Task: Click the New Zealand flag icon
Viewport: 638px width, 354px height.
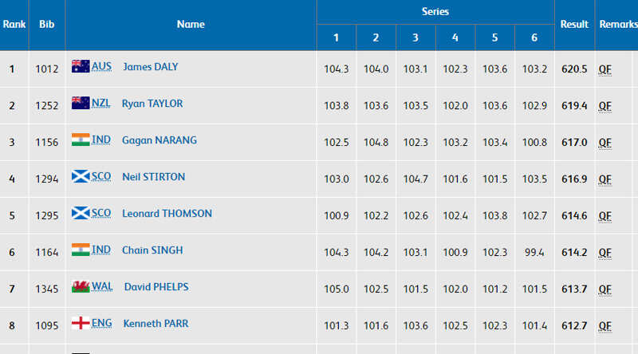Action: click(81, 103)
